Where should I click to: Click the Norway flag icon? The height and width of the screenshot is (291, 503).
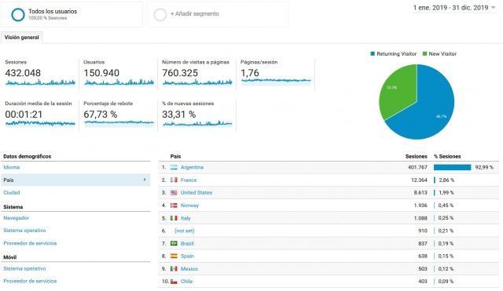[174, 206]
